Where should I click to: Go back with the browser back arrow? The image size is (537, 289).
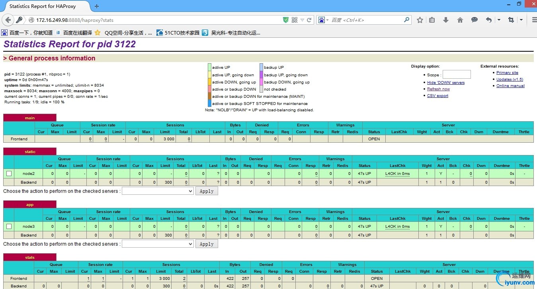[x=7, y=20]
